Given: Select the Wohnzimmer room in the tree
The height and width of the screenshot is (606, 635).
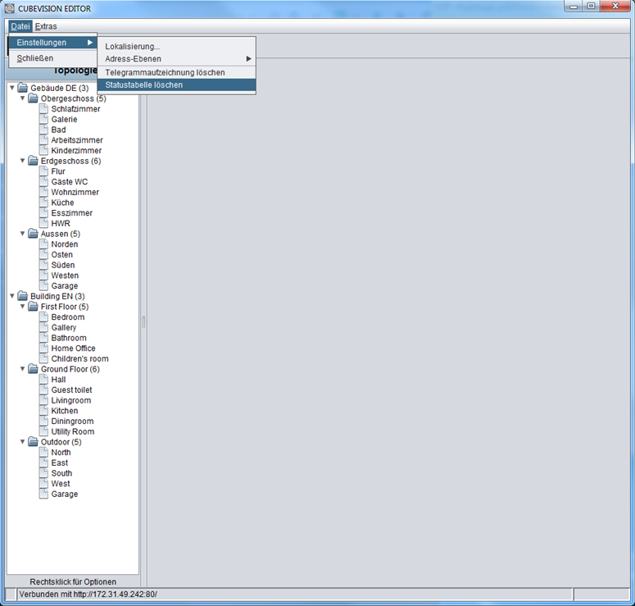Looking at the screenshot, I should (75, 192).
